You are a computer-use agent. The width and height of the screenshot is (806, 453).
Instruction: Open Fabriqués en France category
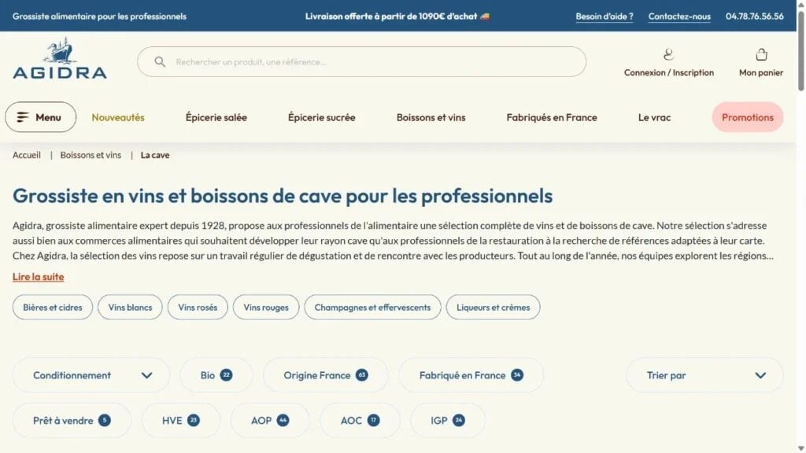[552, 117]
